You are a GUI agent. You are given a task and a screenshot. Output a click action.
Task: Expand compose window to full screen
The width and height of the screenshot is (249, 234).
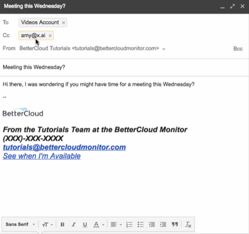pos(232,7)
